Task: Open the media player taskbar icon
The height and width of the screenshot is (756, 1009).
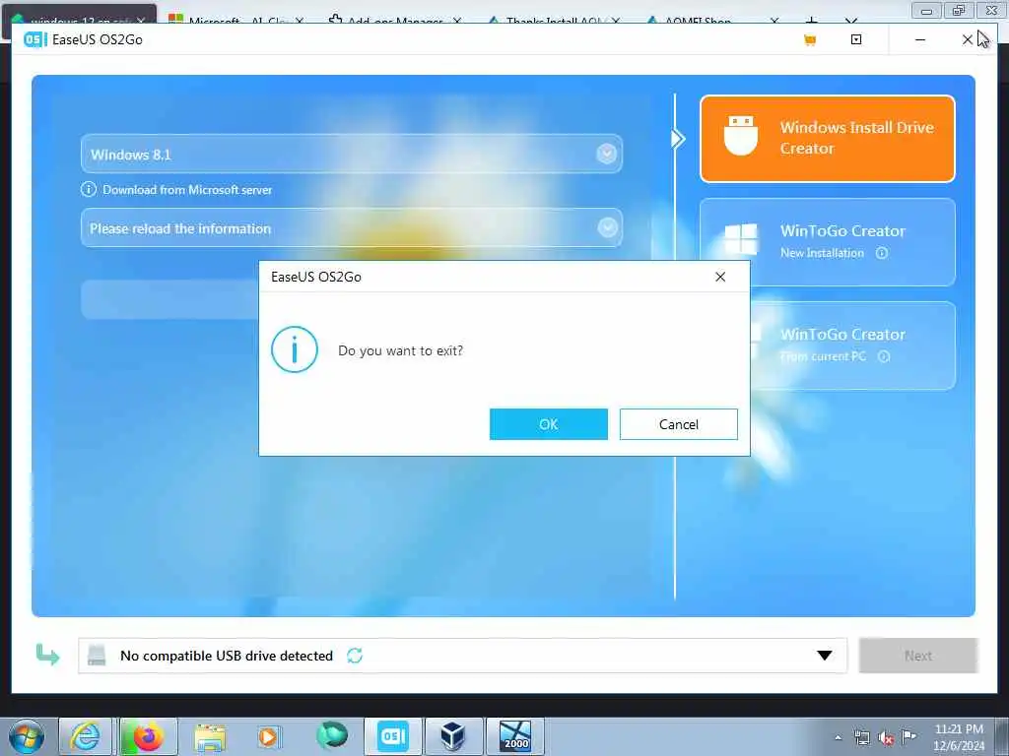Action: click(268, 736)
